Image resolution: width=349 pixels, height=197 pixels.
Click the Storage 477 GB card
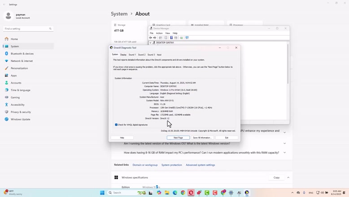click(x=129, y=33)
